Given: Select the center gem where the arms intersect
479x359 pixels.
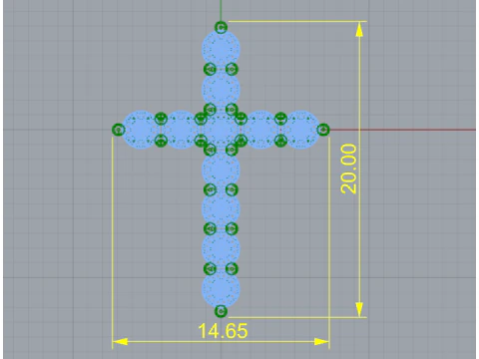Looking at the screenshot, I should [221, 130].
